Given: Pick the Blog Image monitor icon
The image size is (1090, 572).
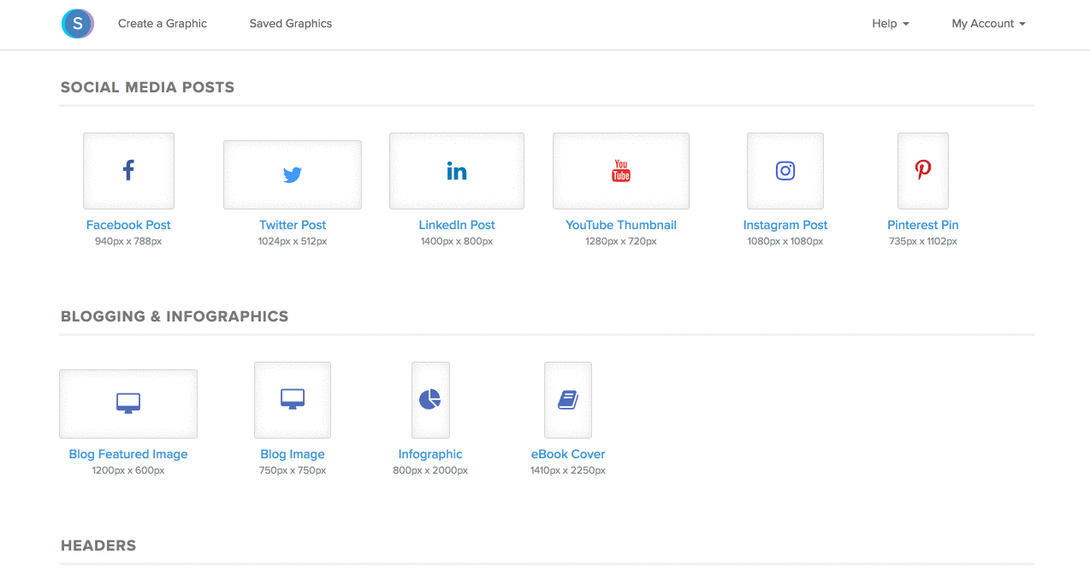Looking at the screenshot, I should pyautogui.click(x=293, y=400).
